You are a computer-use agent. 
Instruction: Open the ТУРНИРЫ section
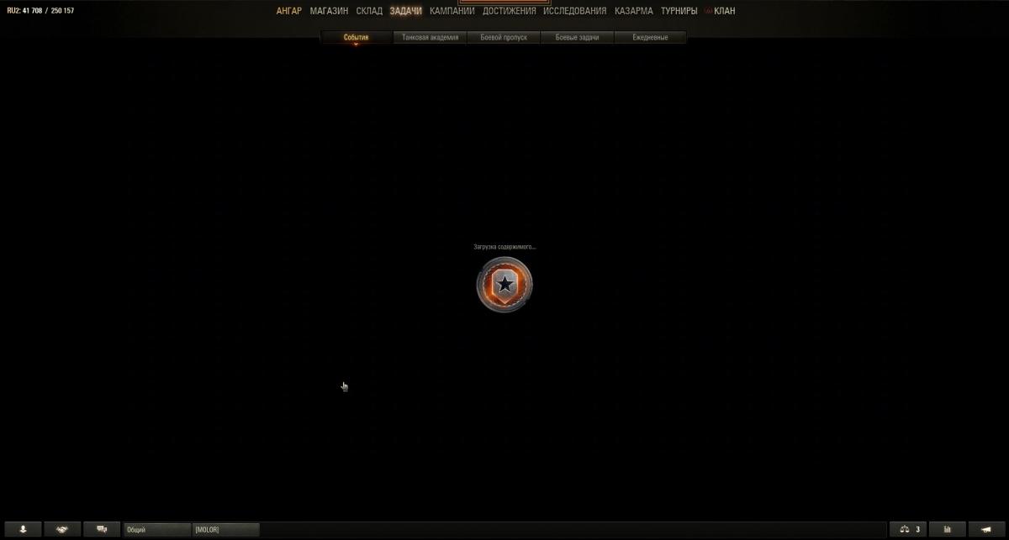click(679, 11)
